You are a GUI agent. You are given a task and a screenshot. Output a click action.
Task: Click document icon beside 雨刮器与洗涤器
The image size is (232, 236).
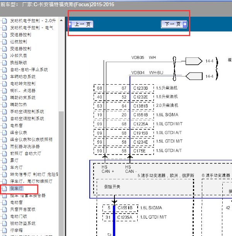[x=5, y=146]
